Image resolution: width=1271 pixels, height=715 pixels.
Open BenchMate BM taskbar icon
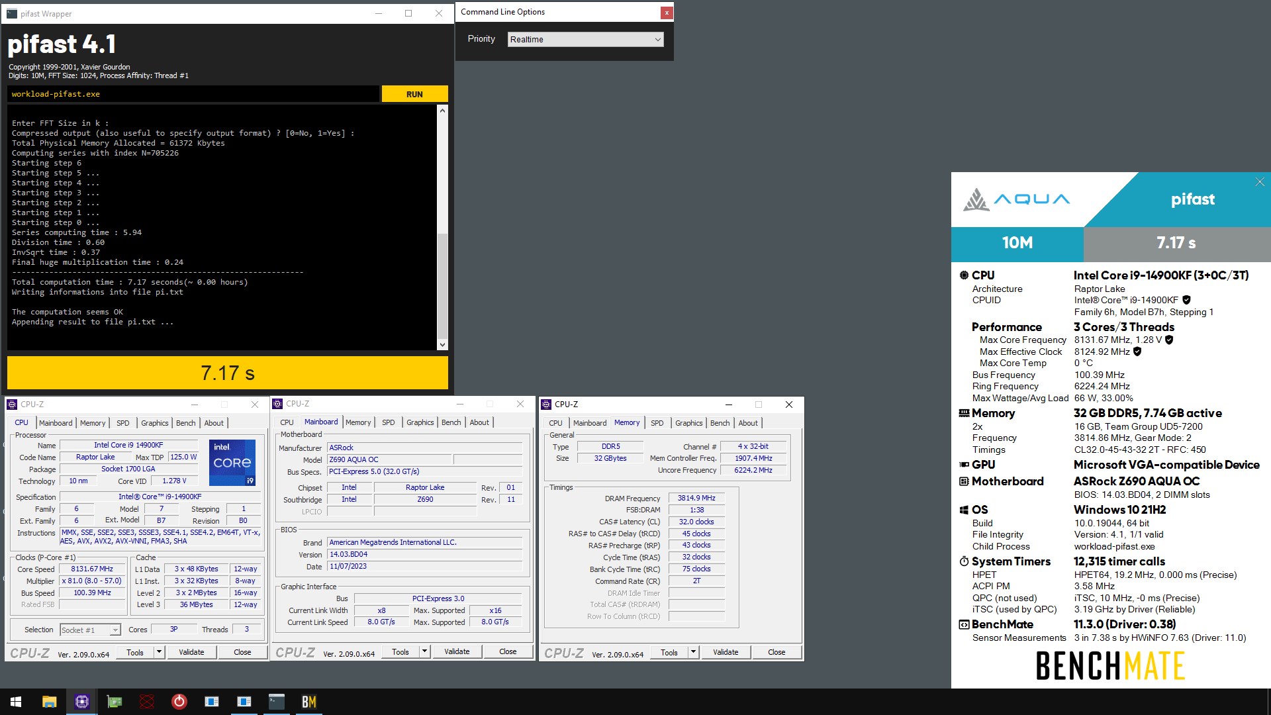[x=309, y=702]
